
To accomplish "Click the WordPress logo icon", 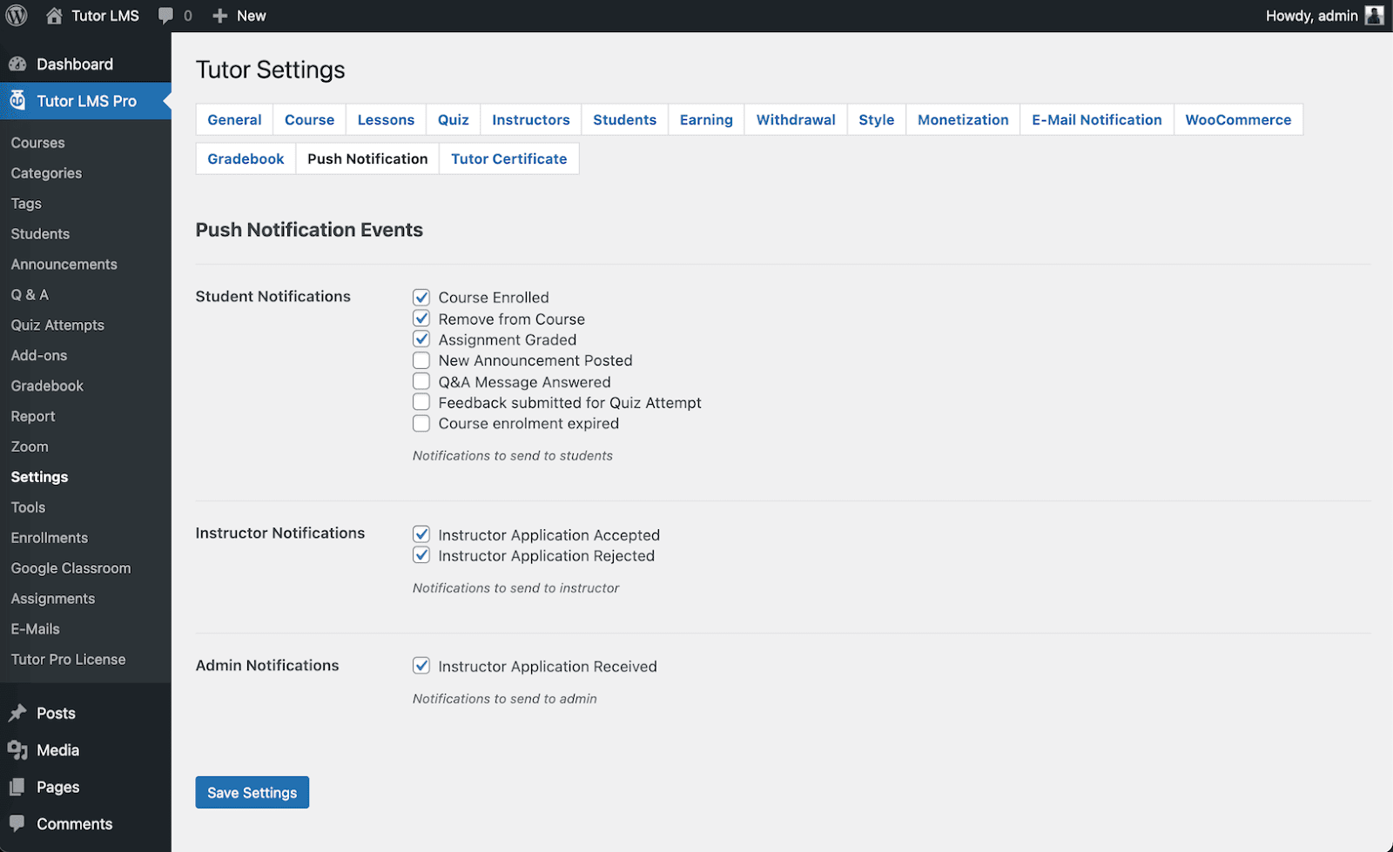I will pos(17,16).
